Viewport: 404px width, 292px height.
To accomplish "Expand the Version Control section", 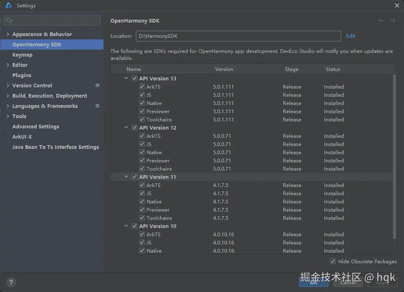I will click(x=8, y=85).
